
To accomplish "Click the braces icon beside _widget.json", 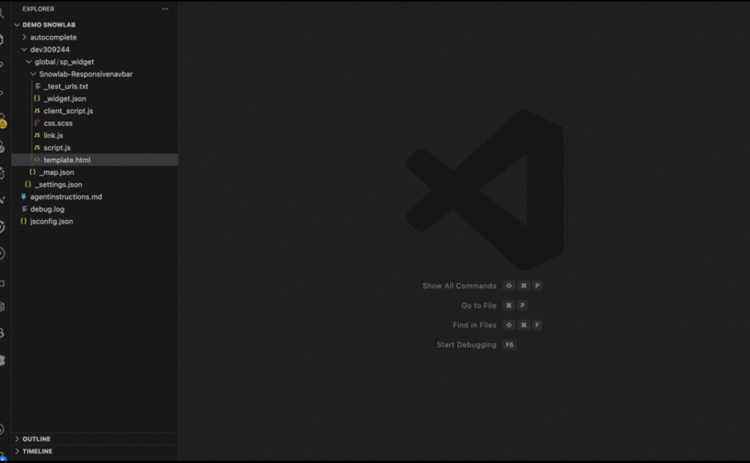I will click(x=37, y=98).
